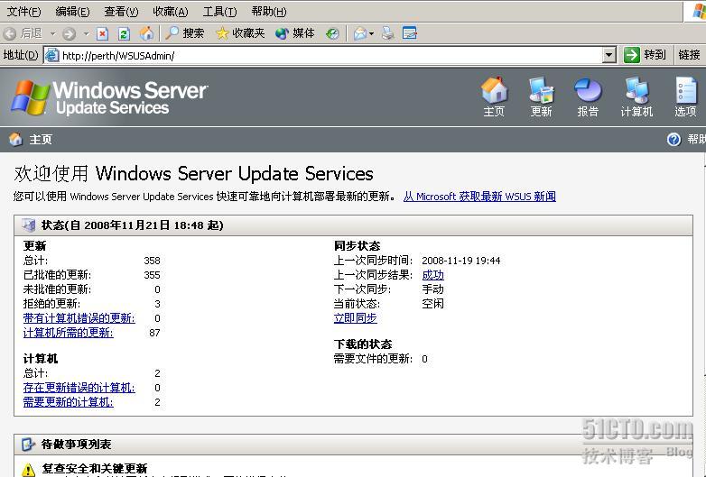Click the Back (后退) toolbar button
Viewport: 706px width, 477px height.
(x=23, y=33)
